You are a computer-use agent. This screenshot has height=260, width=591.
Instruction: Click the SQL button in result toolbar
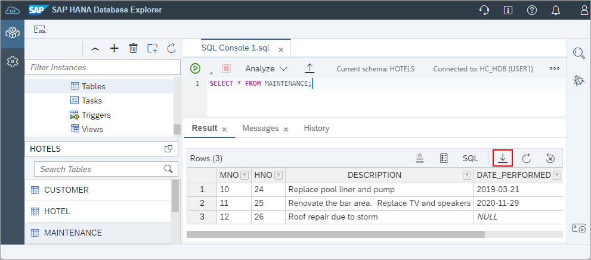coord(471,158)
